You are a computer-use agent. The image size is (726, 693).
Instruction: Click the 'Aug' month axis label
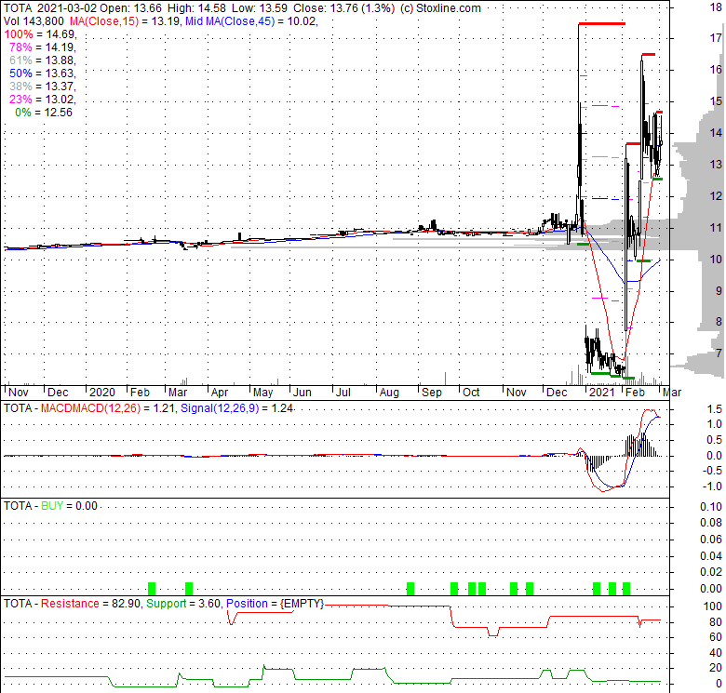click(389, 393)
